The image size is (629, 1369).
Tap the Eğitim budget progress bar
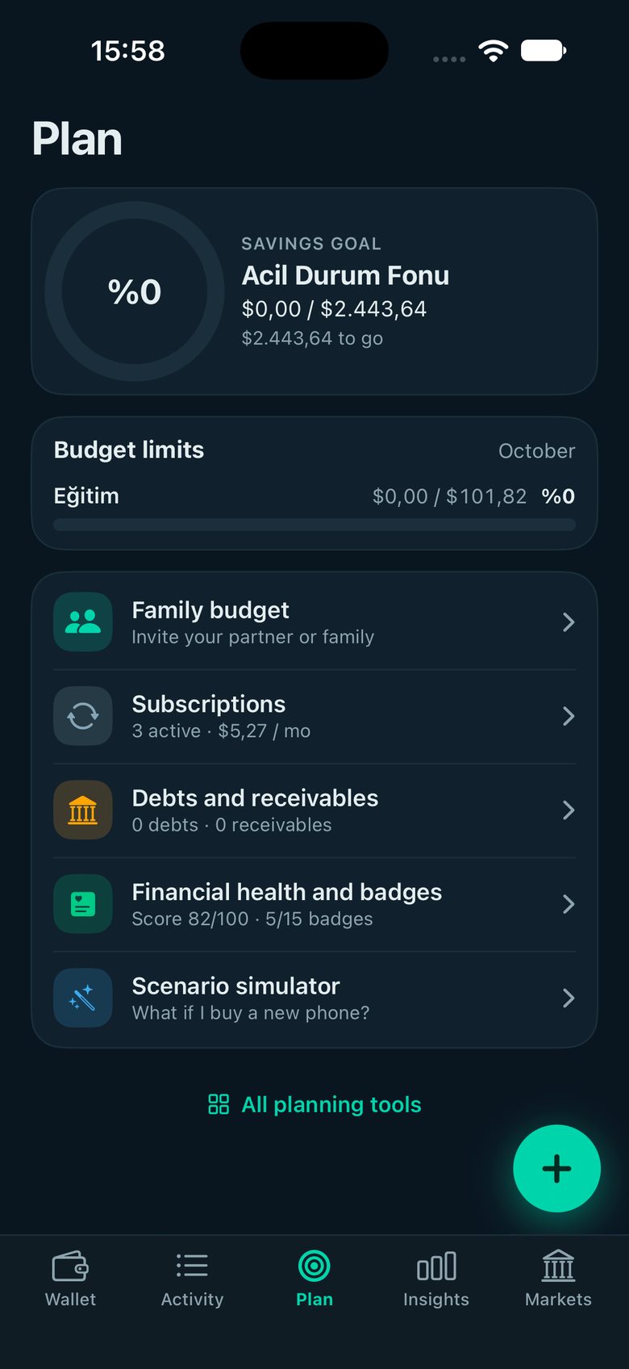(x=314, y=525)
